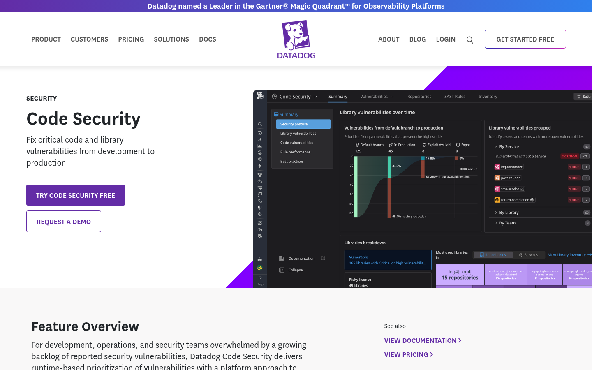Open the website search magnifier icon

coord(470,40)
